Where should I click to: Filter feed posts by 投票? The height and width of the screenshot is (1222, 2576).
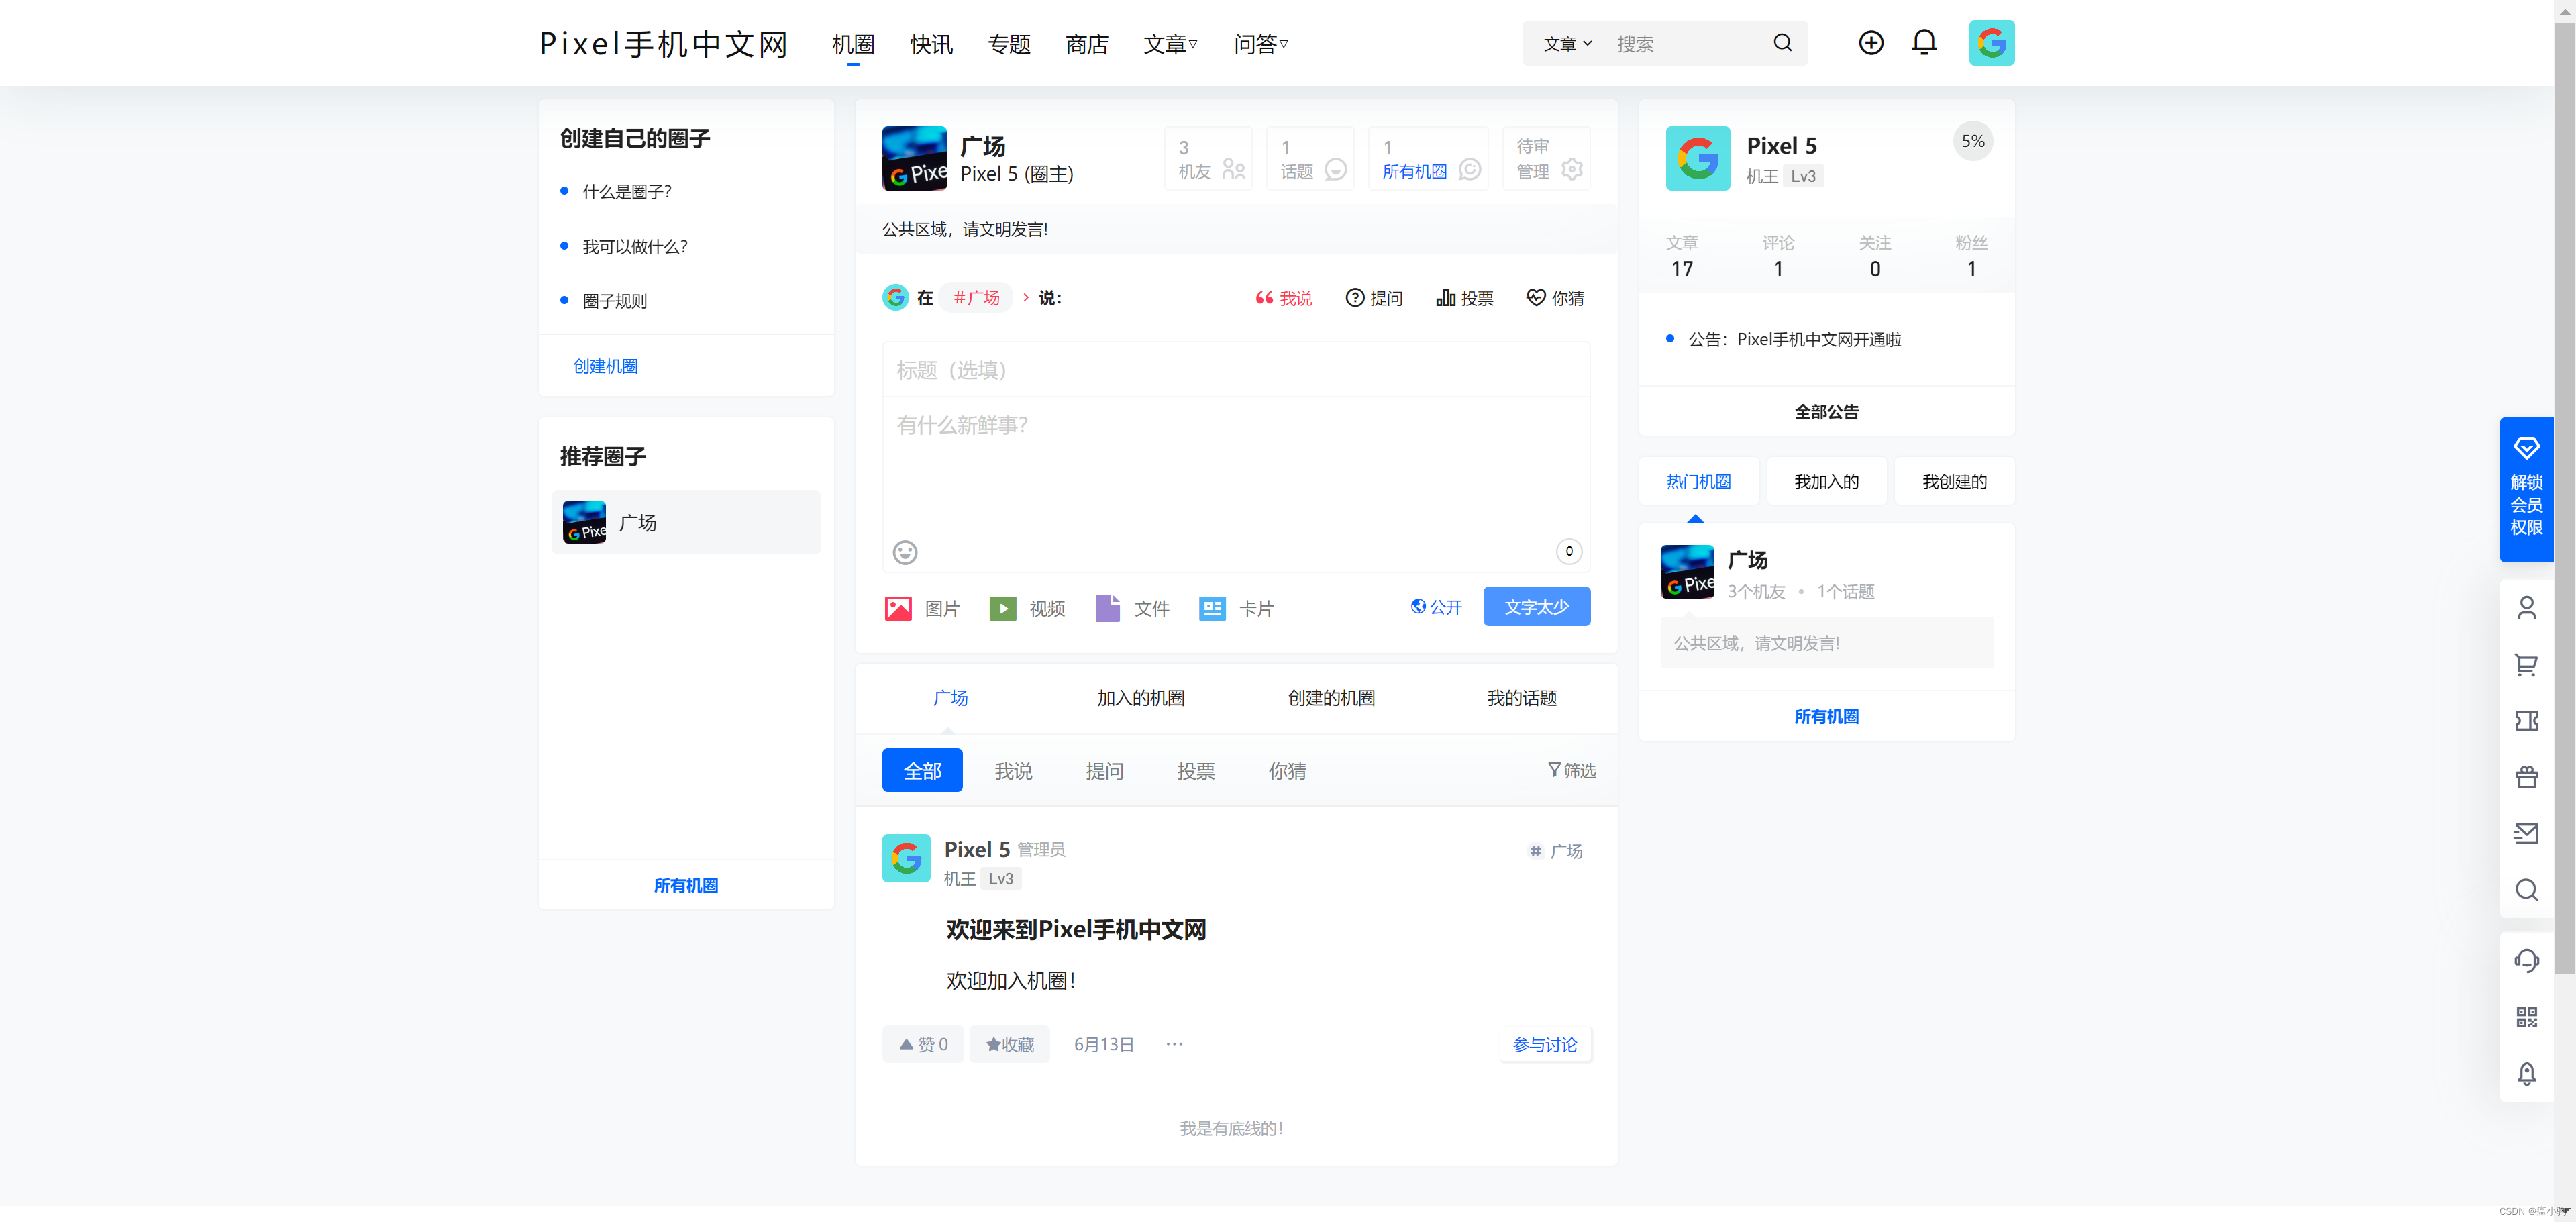click(x=1196, y=771)
